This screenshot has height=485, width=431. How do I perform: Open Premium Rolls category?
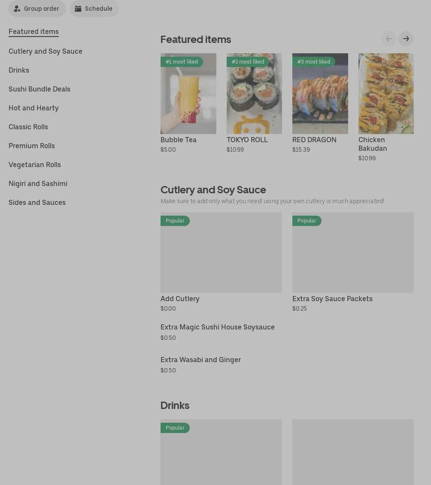(x=32, y=146)
